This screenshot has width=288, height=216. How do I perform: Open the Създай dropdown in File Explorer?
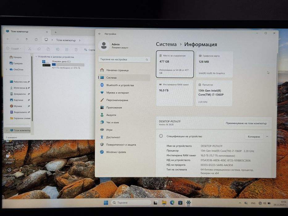[x=14, y=48]
